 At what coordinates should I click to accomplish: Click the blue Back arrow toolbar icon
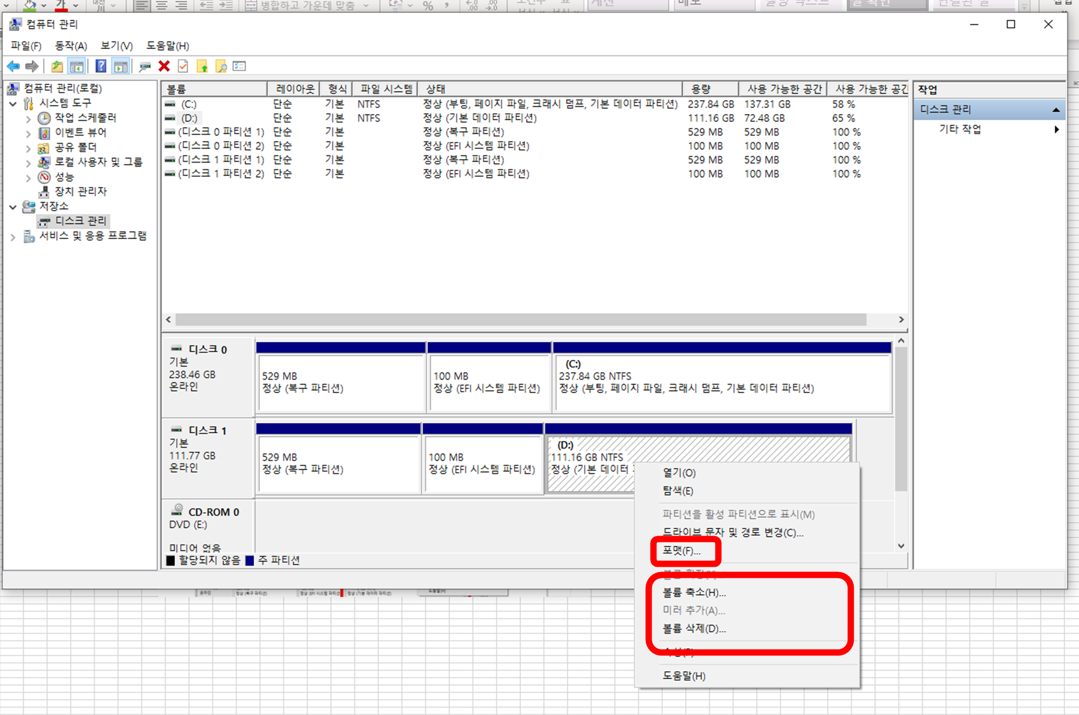(13, 66)
